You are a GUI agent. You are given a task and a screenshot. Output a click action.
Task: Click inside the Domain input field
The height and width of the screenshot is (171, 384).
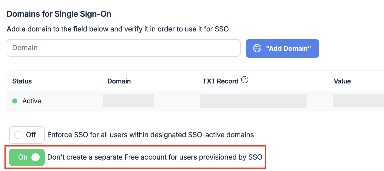point(124,48)
